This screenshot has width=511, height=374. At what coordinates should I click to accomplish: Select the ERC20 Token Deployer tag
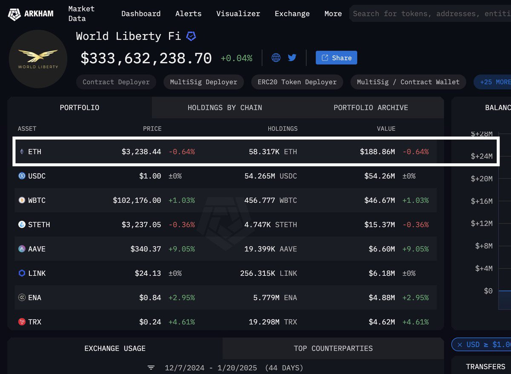point(297,82)
